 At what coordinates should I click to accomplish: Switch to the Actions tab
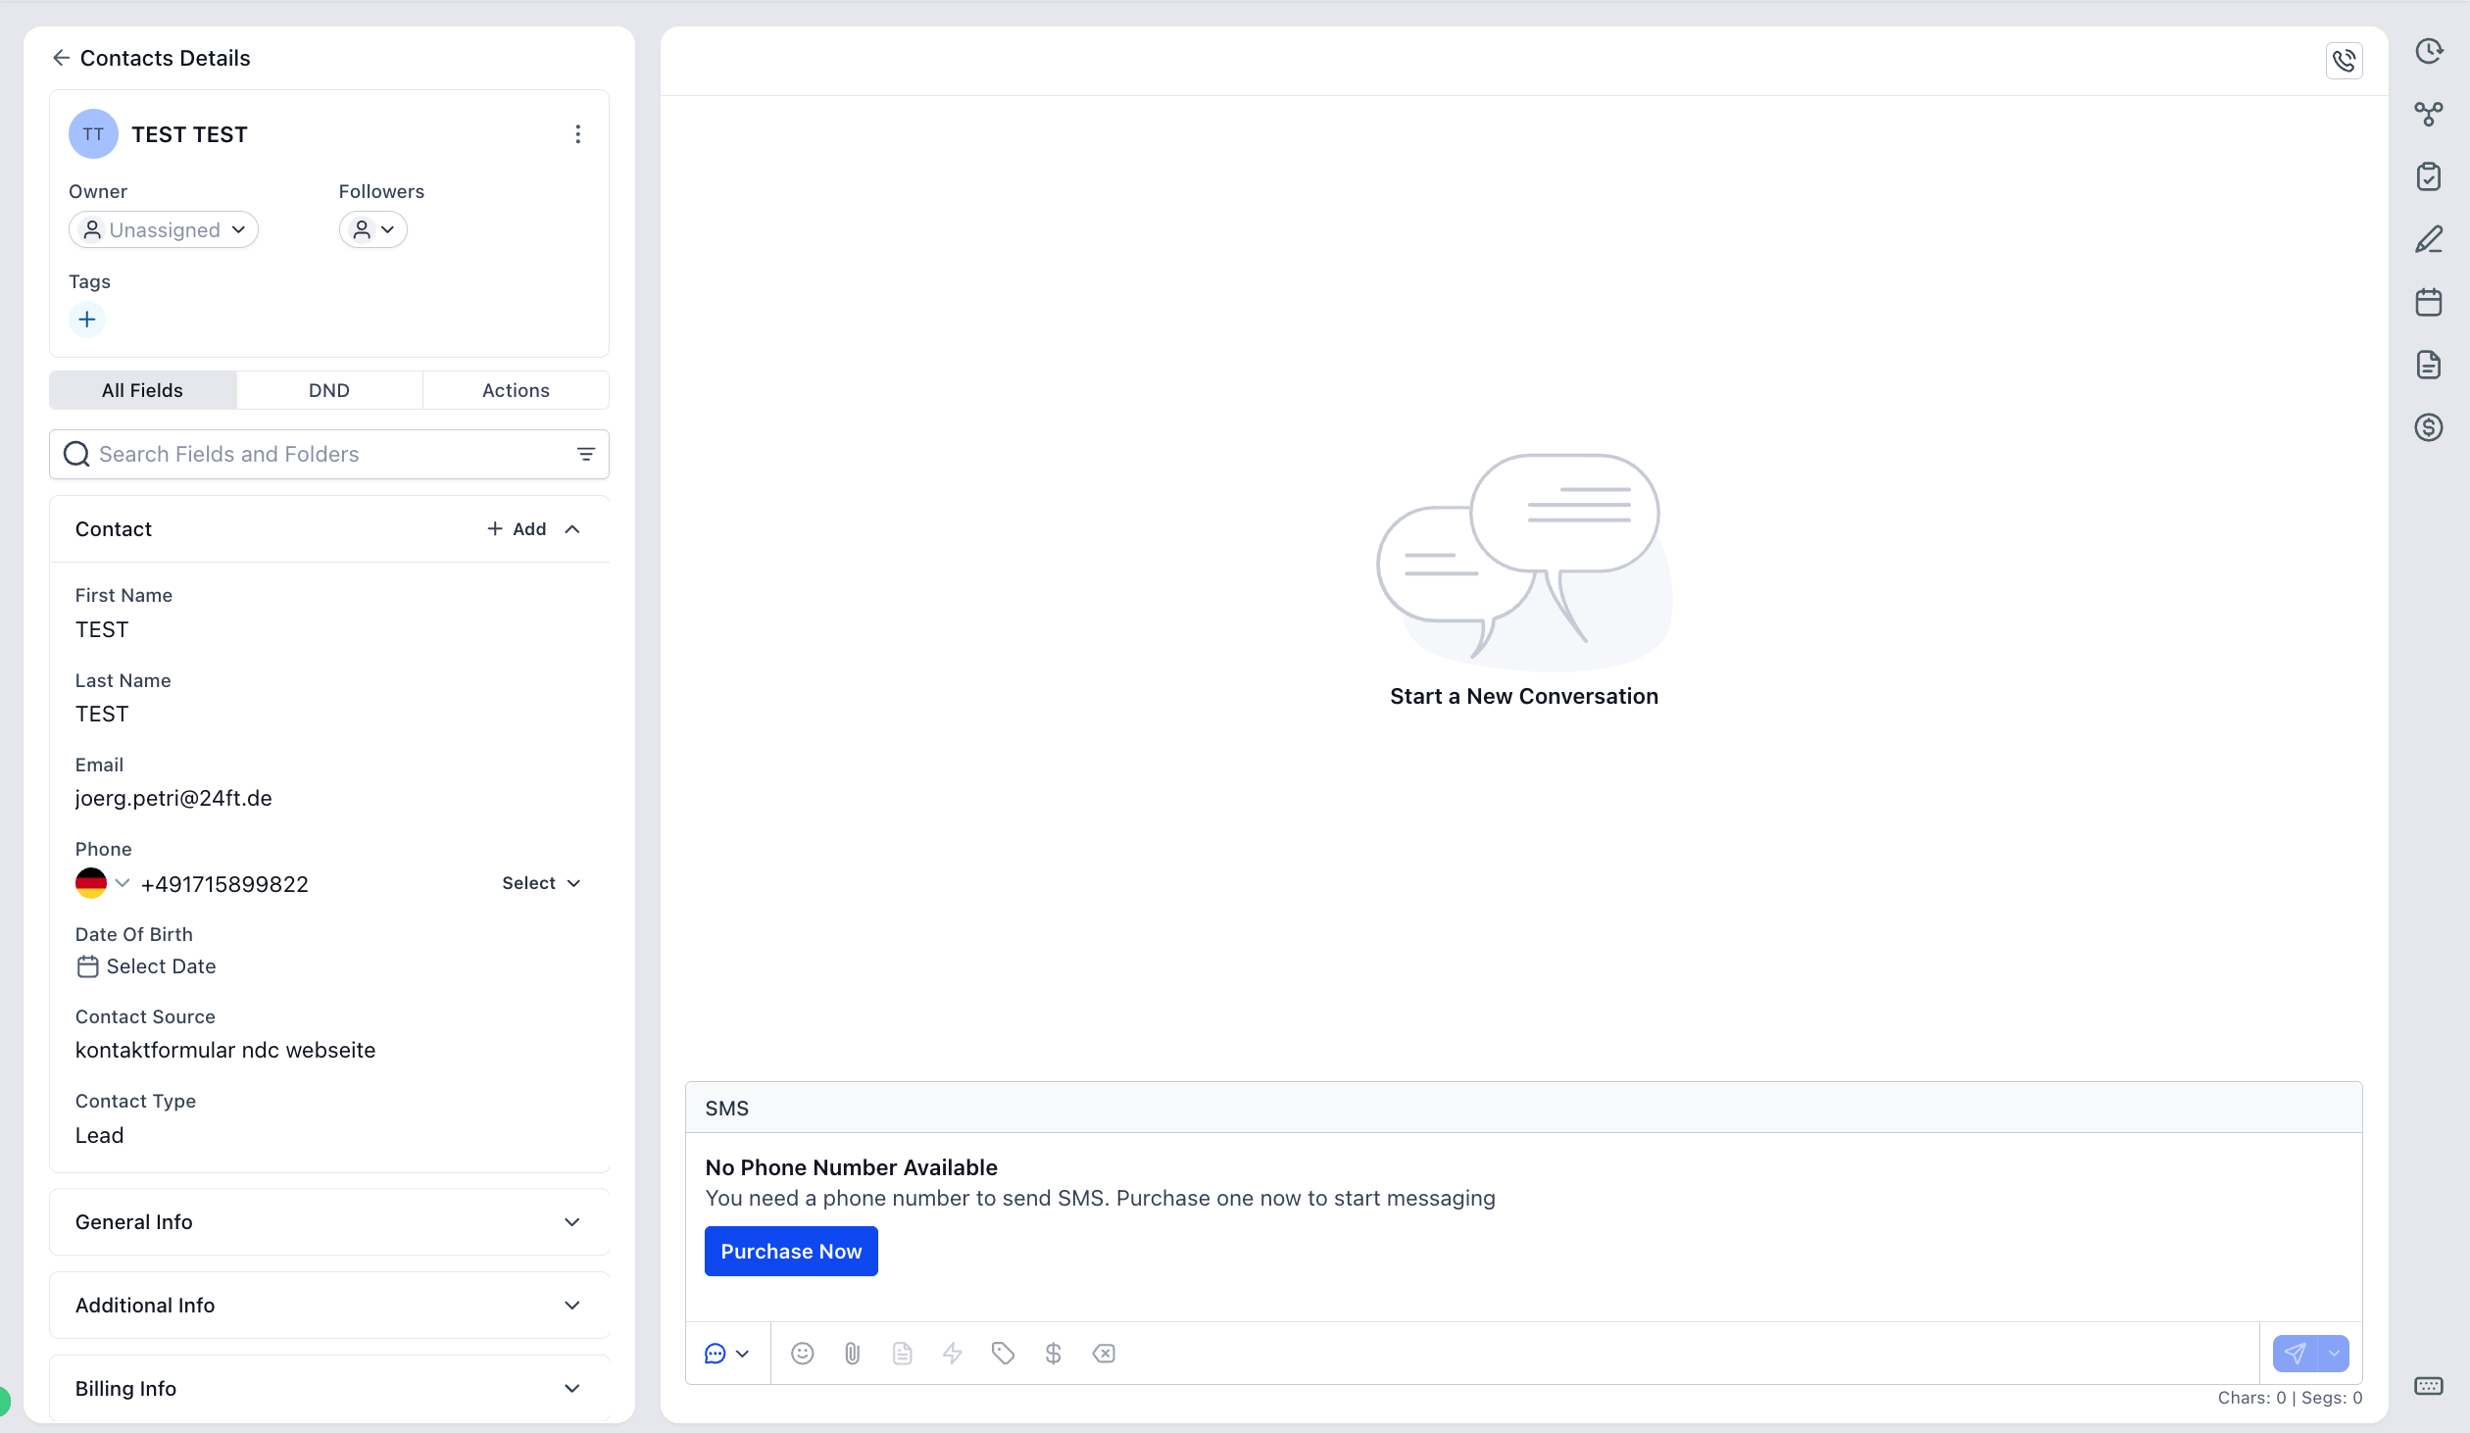tap(516, 390)
